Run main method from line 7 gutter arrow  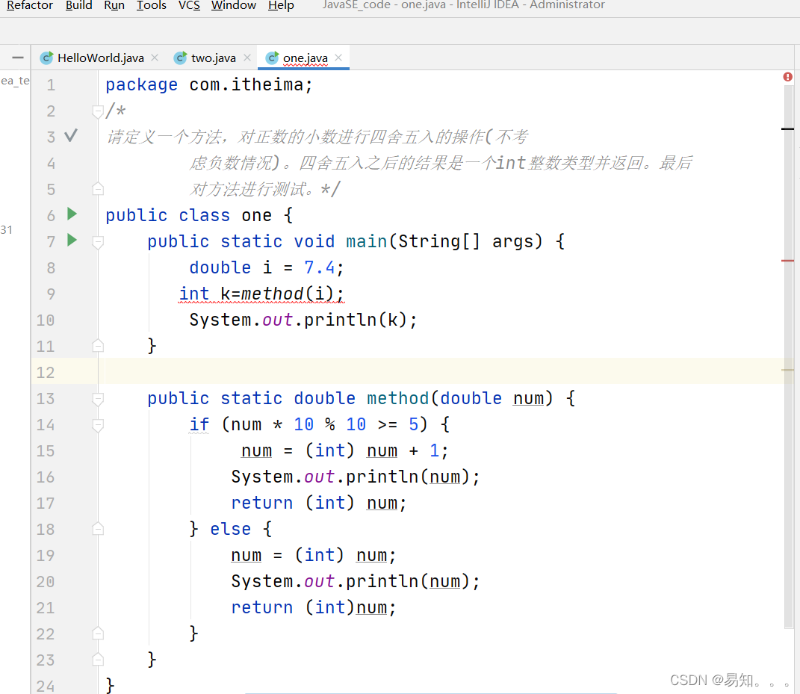pos(72,240)
